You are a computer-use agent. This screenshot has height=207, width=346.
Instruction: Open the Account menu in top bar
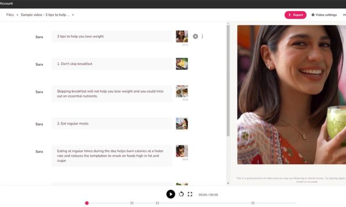pyautogui.click(x=7, y=3)
